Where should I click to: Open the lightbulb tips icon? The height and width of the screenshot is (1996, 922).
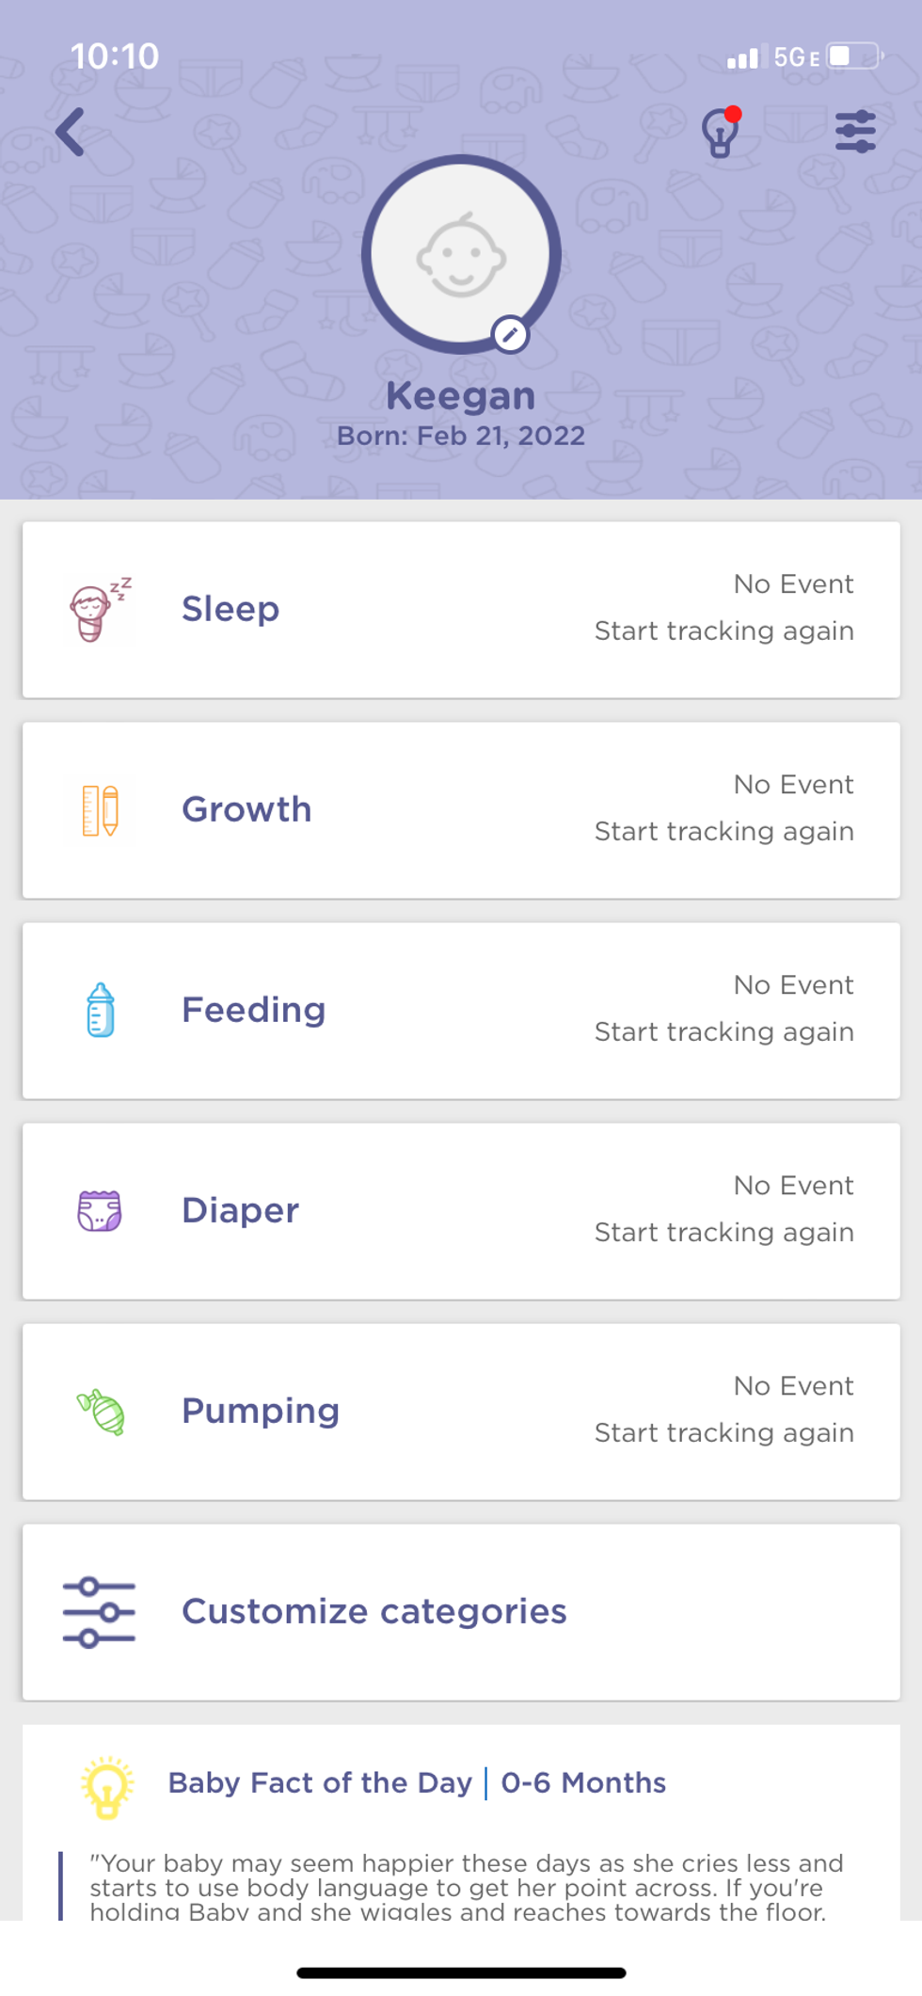click(x=721, y=133)
